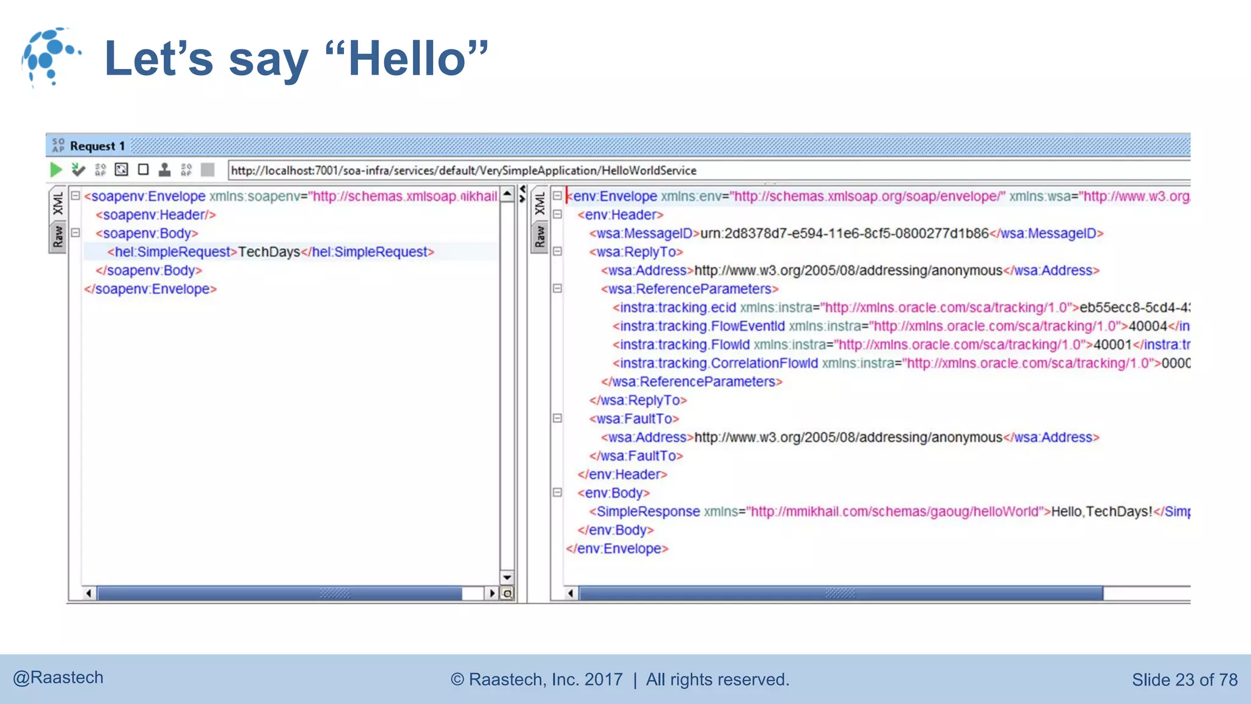Click the clone request stamp icon
This screenshot has width=1251, height=704.
[x=164, y=170]
